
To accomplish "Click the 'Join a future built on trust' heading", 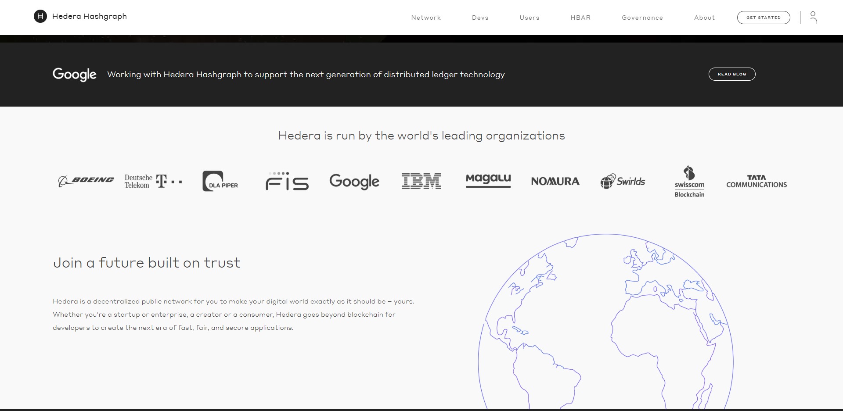I will (147, 263).
